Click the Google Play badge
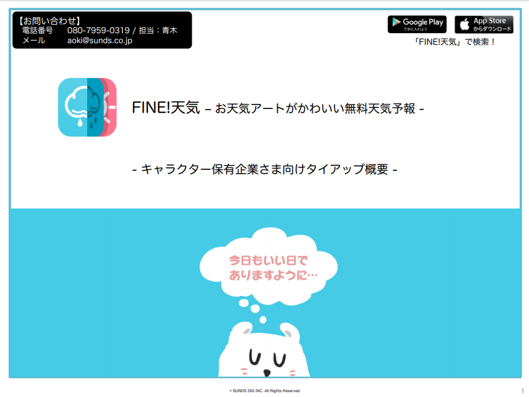 [x=417, y=24]
